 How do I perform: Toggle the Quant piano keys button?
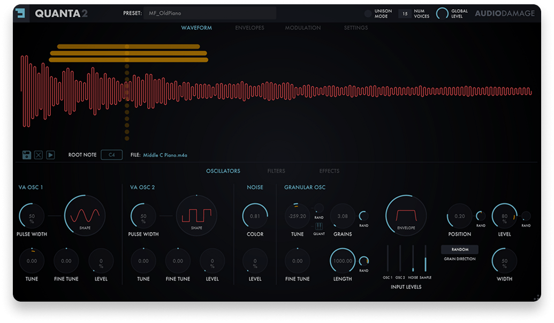(318, 226)
